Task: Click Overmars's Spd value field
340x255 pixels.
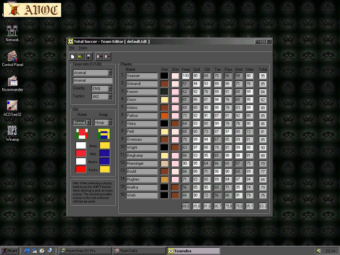Action: [x=196, y=139]
